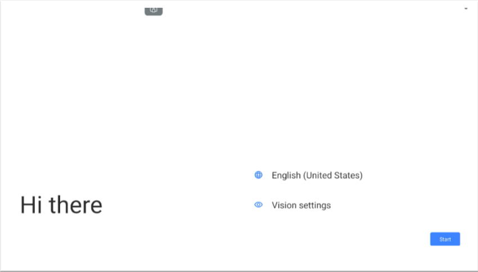This screenshot has height=272, width=478.
Task: Open Vision settings link
Action: point(301,205)
